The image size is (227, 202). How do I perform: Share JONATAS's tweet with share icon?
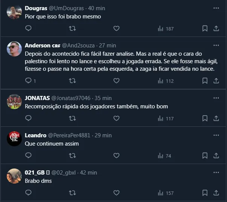tap(216, 118)
